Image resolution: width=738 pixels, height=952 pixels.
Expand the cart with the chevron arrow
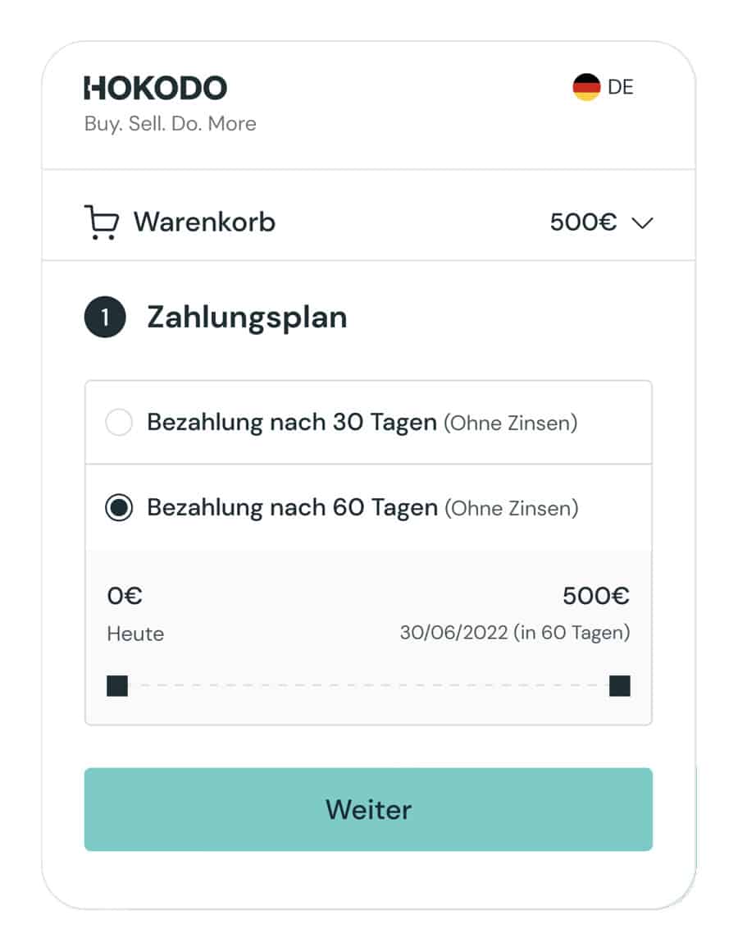pyautogui.click(x=642, y=223)
